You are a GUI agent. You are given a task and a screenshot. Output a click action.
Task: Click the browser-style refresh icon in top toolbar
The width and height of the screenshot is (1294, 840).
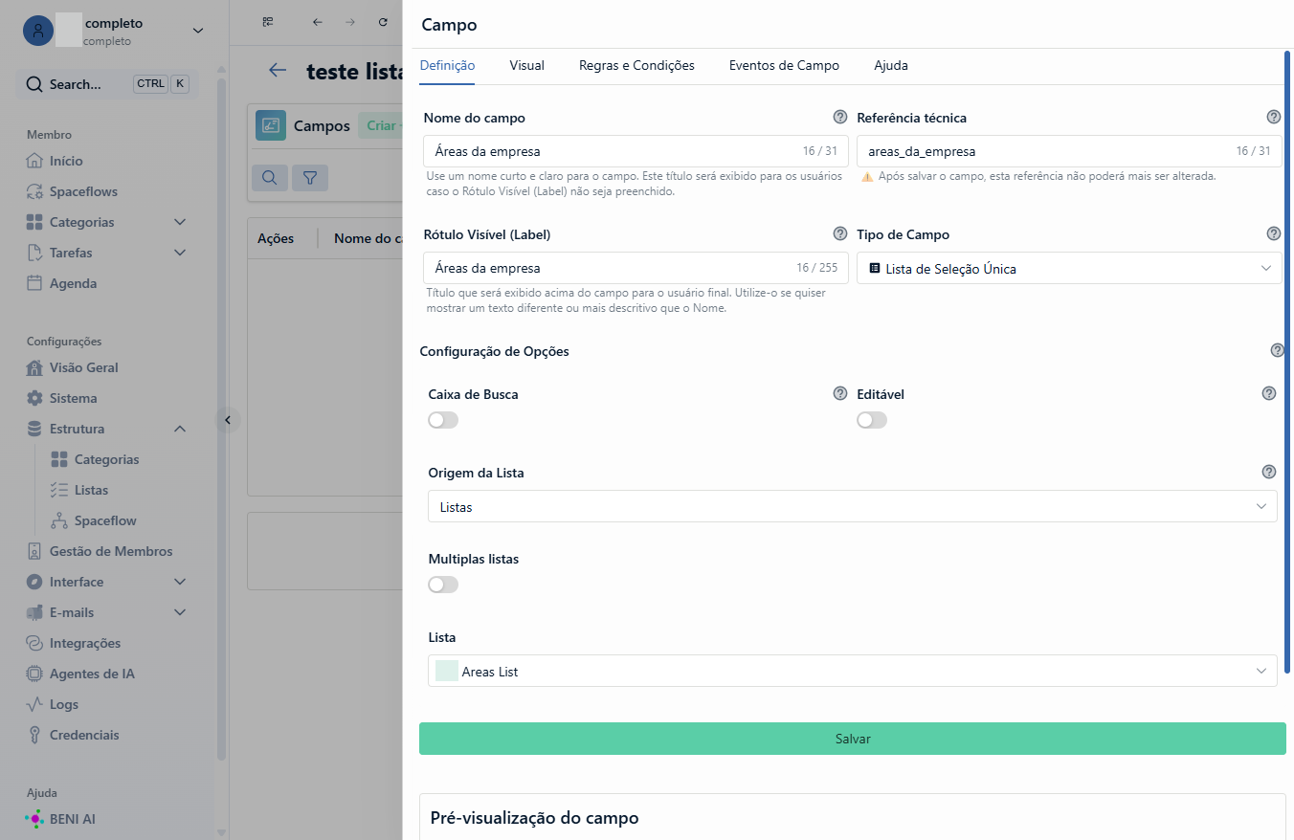[383, 22]
